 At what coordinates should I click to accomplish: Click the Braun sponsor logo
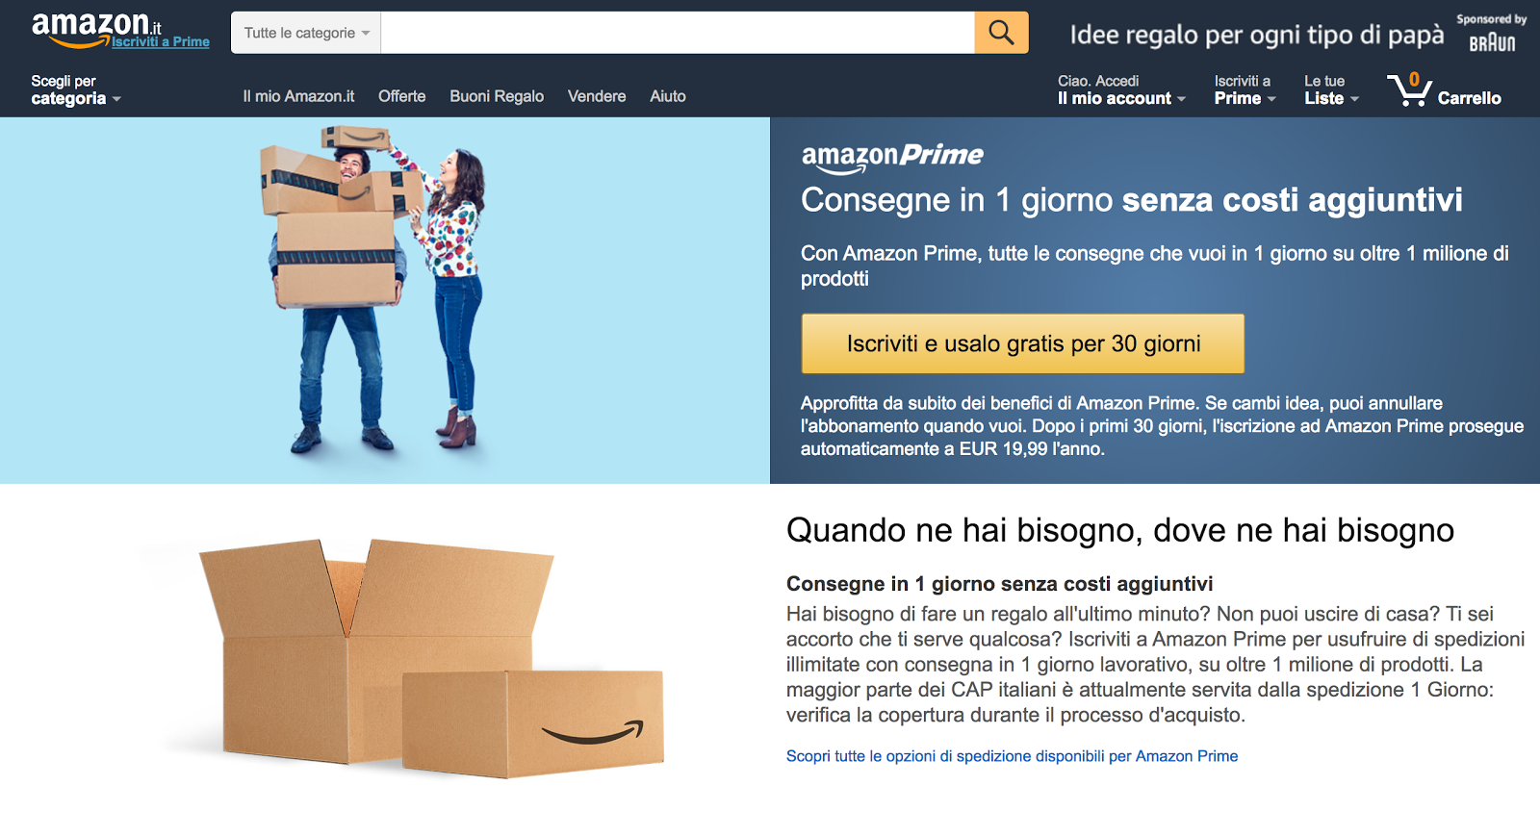pyautogui.click(x=1492, y=42)
